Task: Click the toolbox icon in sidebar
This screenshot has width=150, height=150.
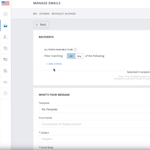Action: 5,71
